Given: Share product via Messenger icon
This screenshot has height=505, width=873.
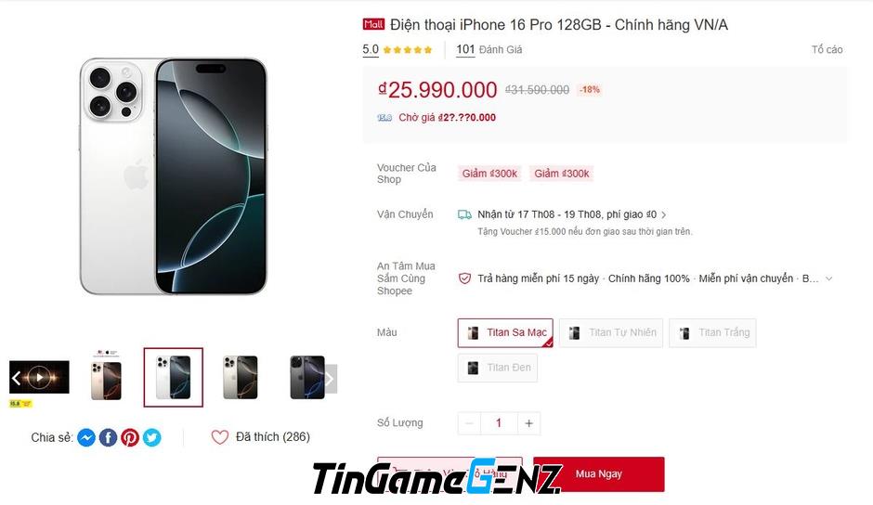Looking at the screenshot, I should (86, 437).
